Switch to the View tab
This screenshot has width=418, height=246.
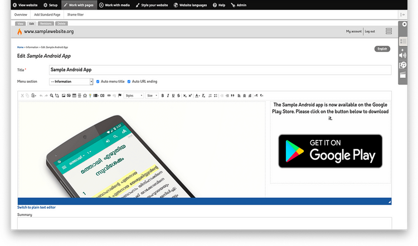[x=20, y=24]
